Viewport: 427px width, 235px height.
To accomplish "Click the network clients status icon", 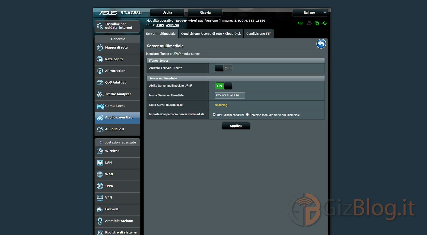I will (317, 23).
